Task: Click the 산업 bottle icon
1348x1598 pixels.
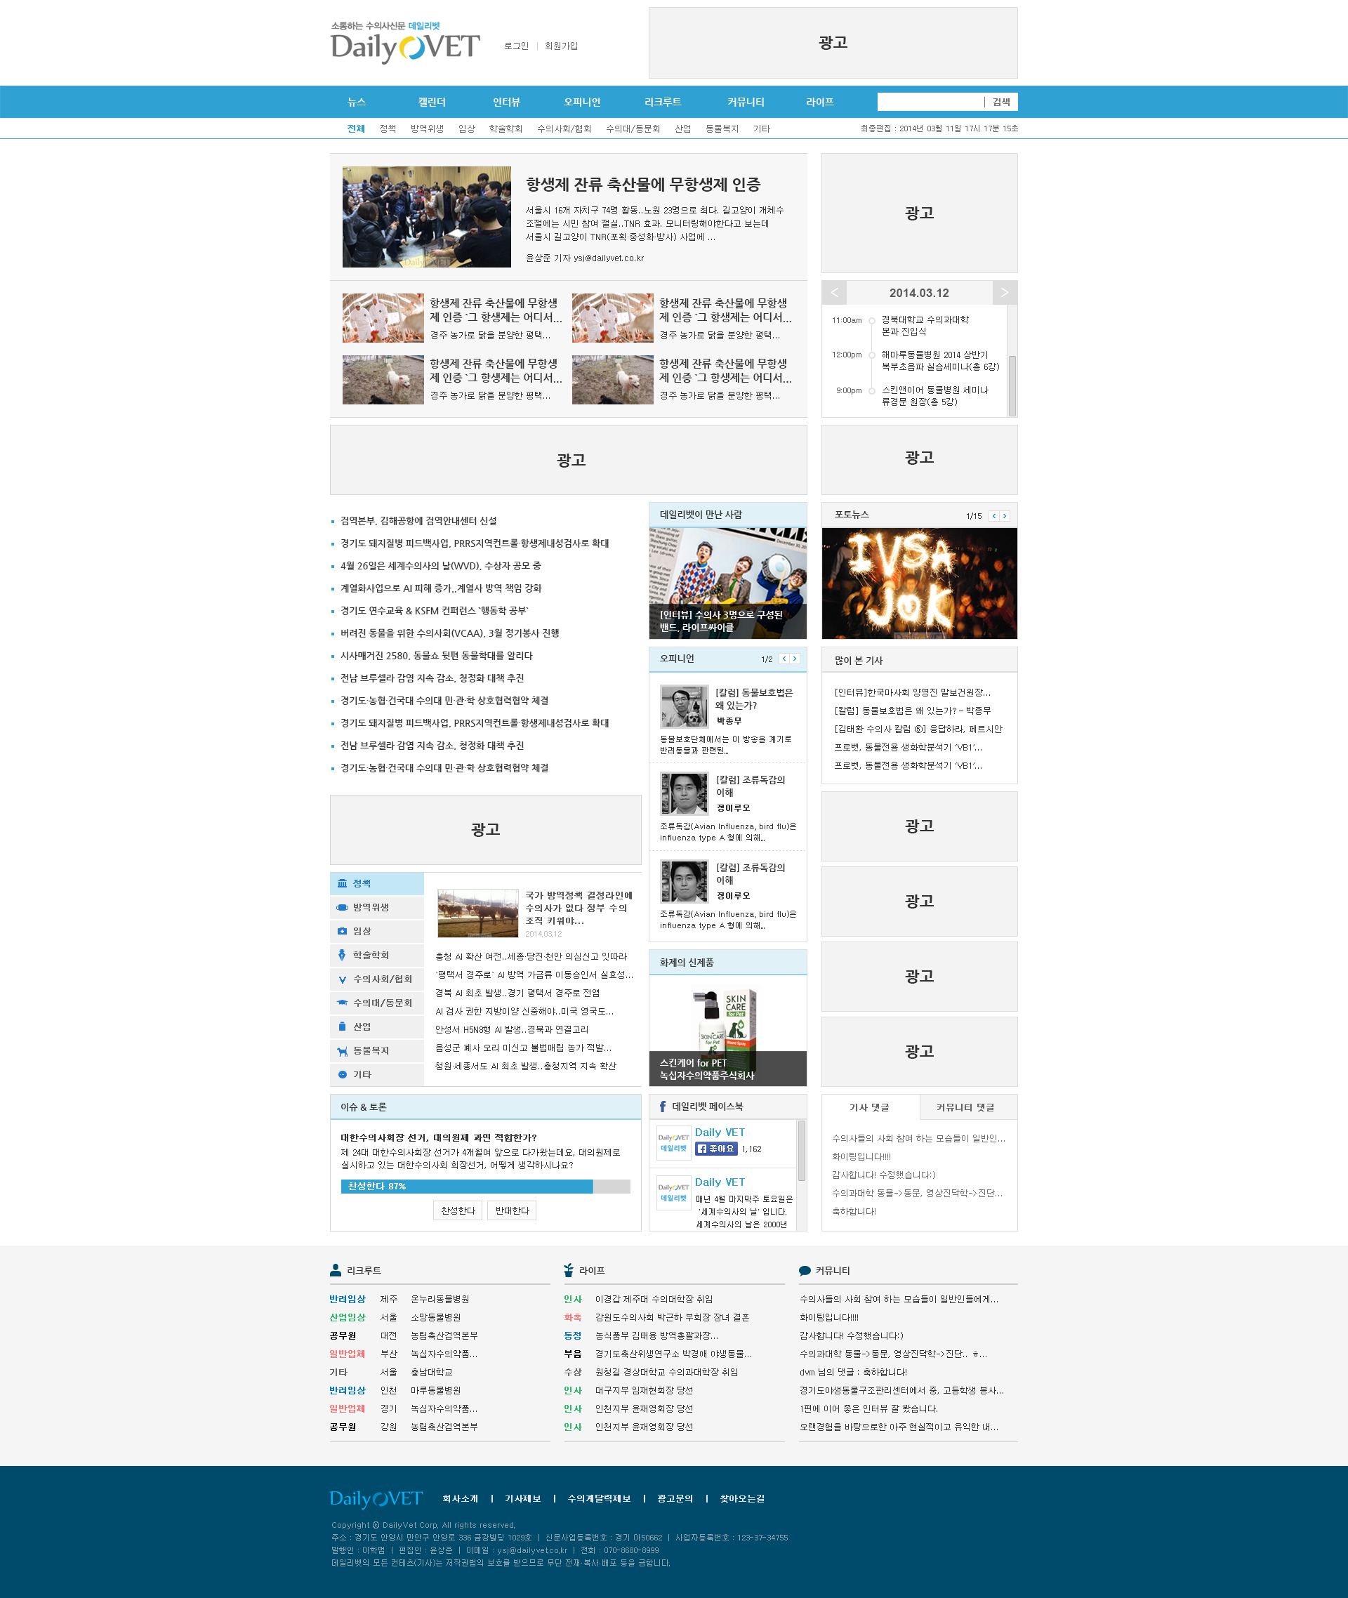Action: pyautogui.click(x=343, y=1026)
